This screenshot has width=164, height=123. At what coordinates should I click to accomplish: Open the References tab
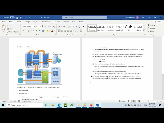point(46,22)
